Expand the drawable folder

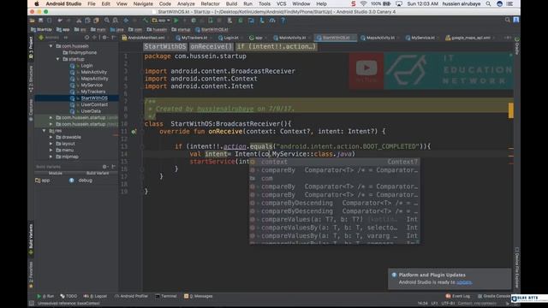[x=51, y=137]
